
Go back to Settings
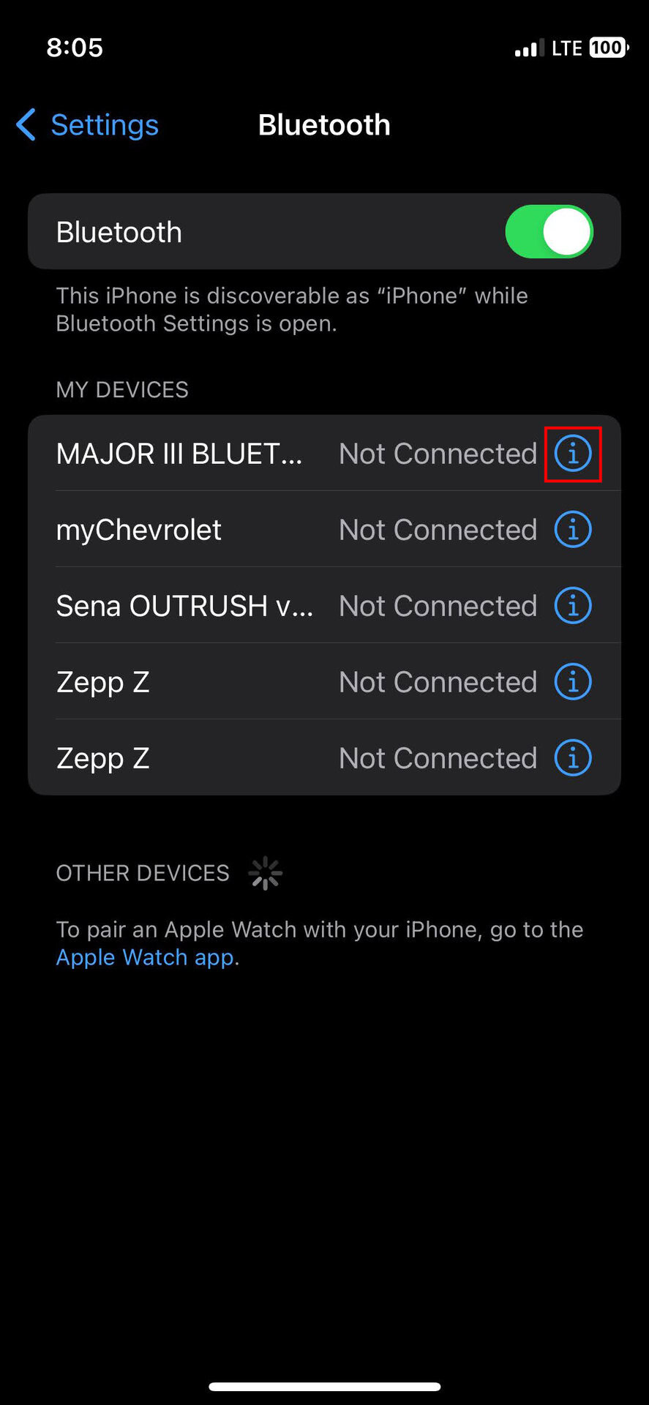click(x=104, y=125)
